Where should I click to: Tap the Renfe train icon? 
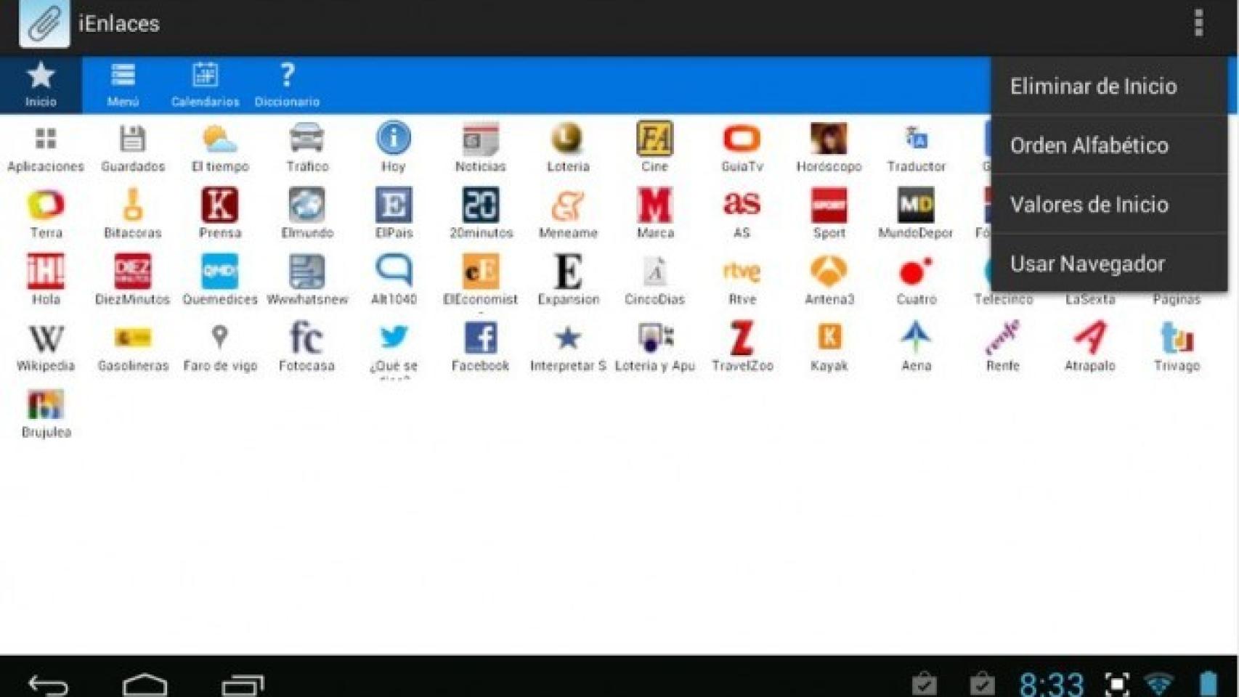pyautogui.click(x=1003, y=339)
